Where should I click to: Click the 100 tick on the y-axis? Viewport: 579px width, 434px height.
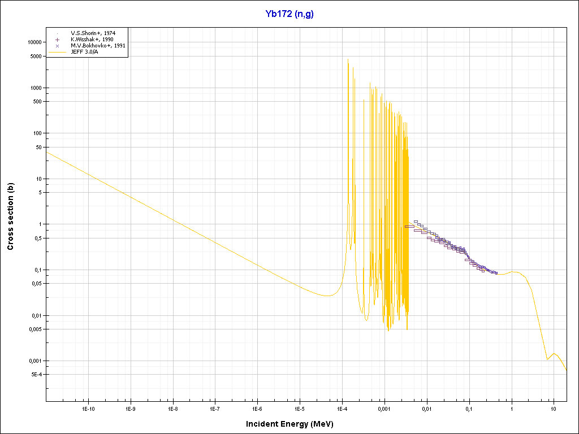coord(38,133)
